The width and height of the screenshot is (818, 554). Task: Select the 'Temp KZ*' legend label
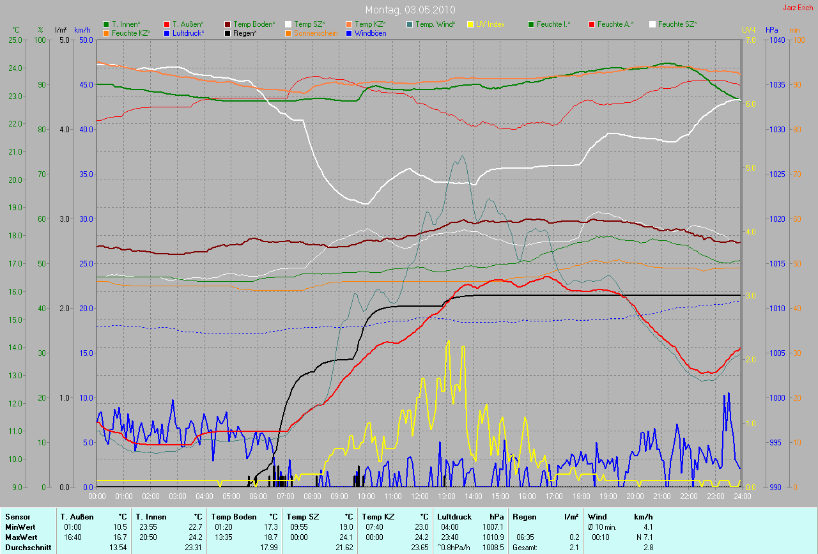(370, 24)
